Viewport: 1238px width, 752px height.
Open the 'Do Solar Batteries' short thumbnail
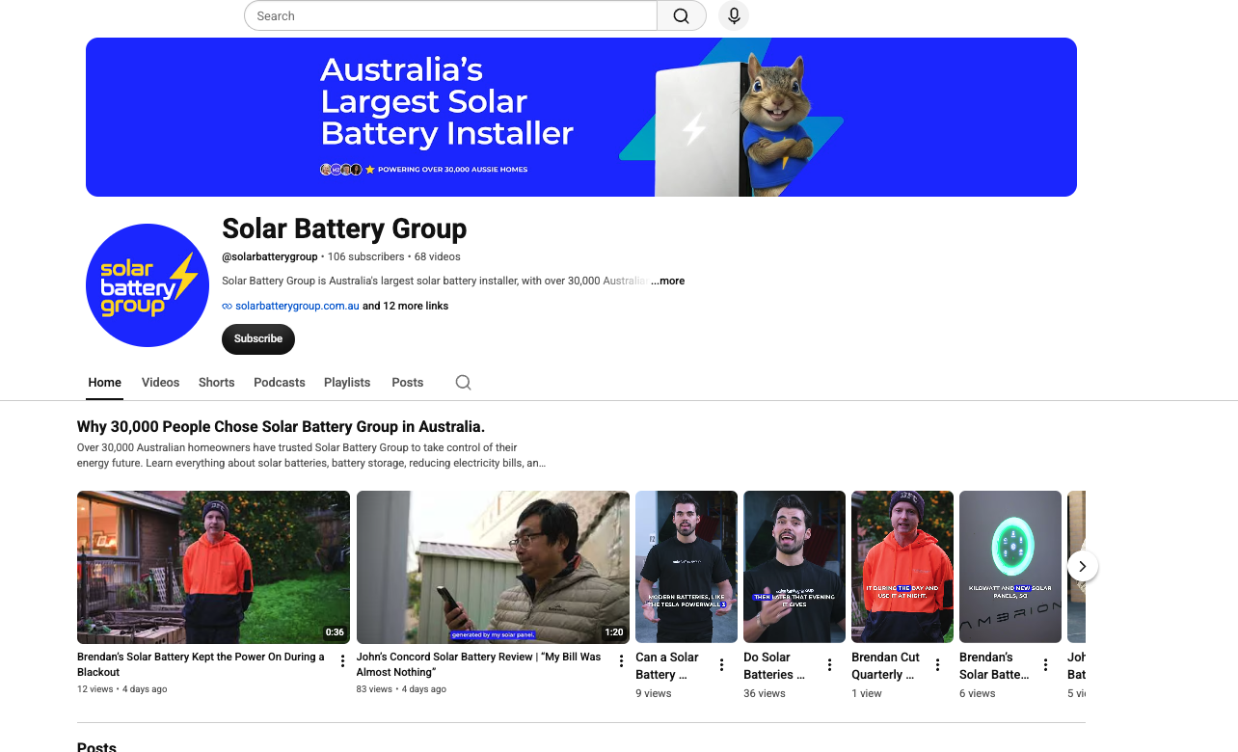pos(794,567)
